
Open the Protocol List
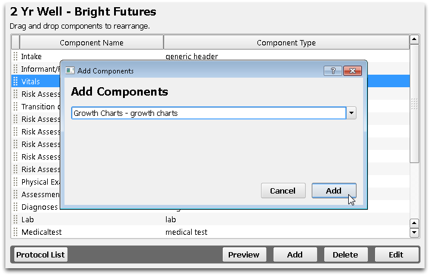coord(41,254)
